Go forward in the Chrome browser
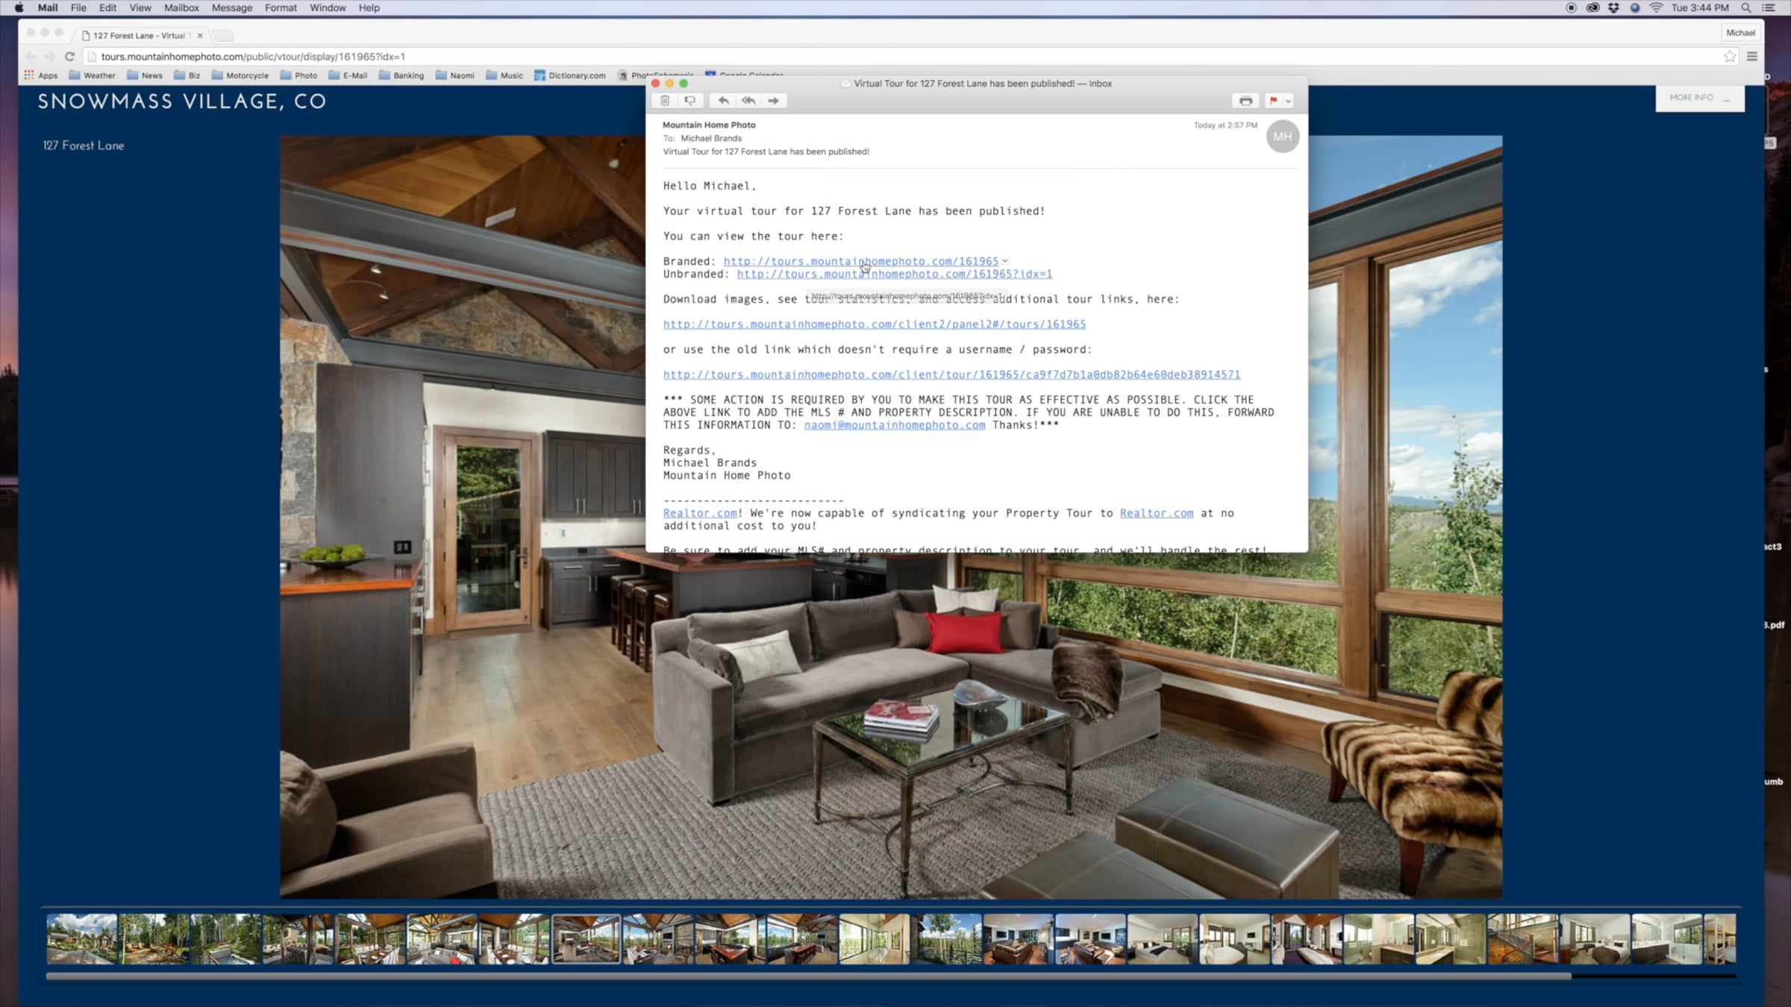Screen dimensions: 1791x1007 pyautogui.click(x=50, y=57)
